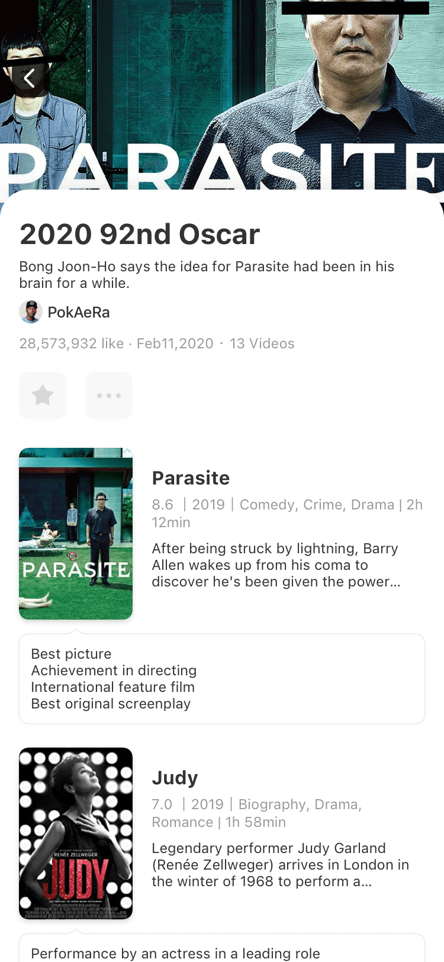Read the Parasite movie description text
Image resolution: width=444 pixels, height=962 pixels.
276,565
